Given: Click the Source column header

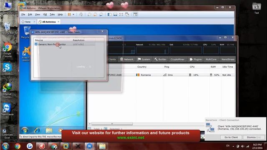Looking at the screenshot, I should click(x=39, y=40).
